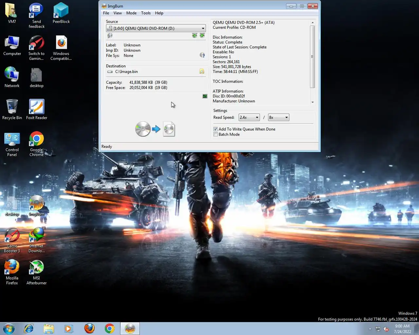Open Computer desktop icon

coord(12,45)
